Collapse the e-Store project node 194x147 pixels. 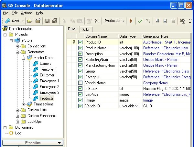point(11,41)
